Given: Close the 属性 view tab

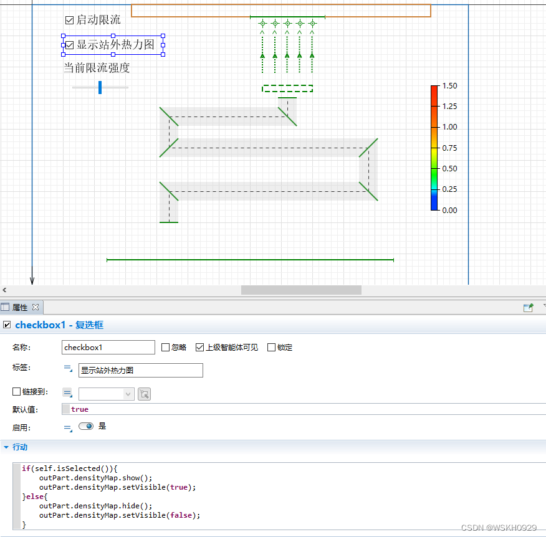Looking at the screenshot, I should (36, 307).
